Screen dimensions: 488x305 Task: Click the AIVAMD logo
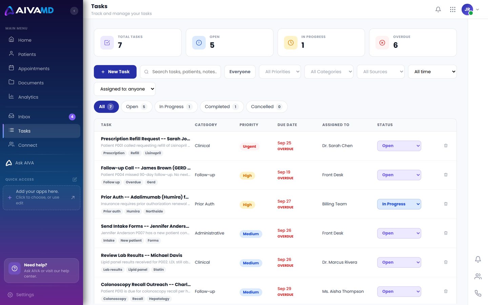pyautogui.click(x=29, y=11)
